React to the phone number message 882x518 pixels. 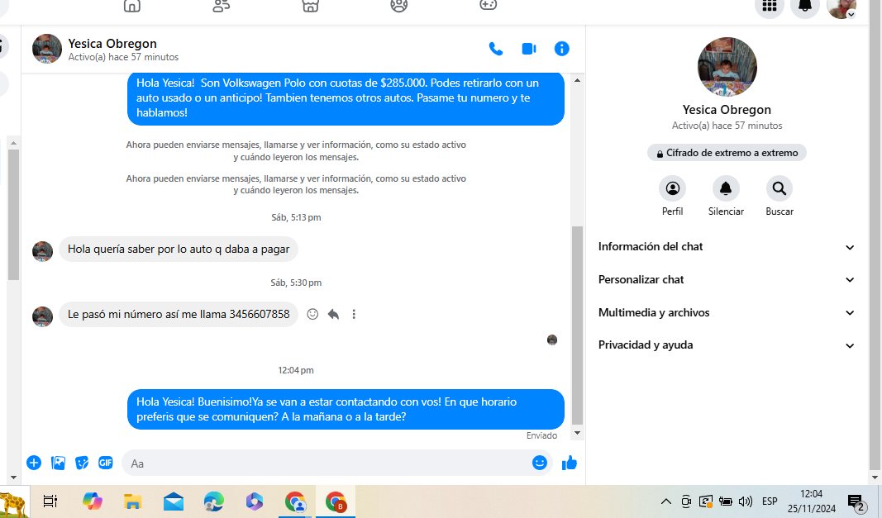(x=312, y=314)
